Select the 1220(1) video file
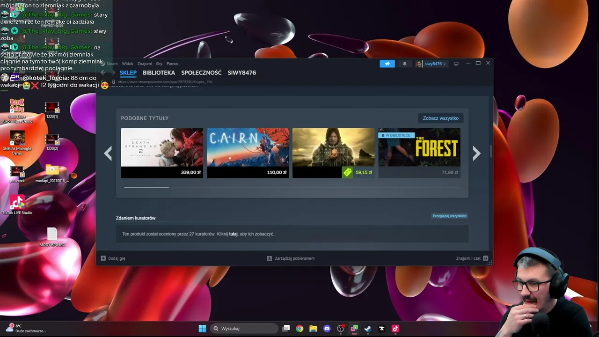This screenshot has width=599, height=337. [x=52, y=110]
